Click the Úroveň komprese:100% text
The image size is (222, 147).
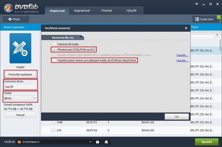click(18, 105)
